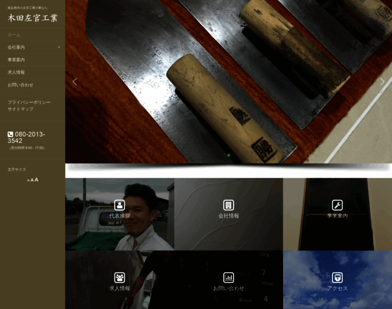Image resolution: width=392 pixels, height=309 pixels.
Task: Open the 代表挨拶 tile label
Action: pos(120,216)
